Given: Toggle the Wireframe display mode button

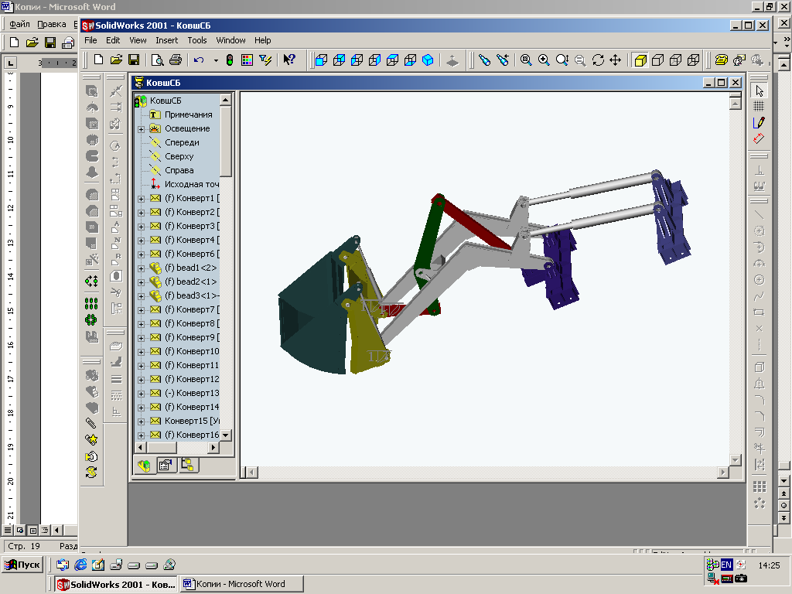Looking at the screenshot, I should click(x=693, y=60).
